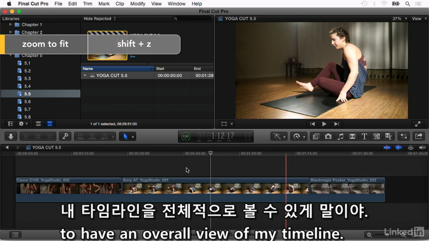Screen dimensions: 429x241
Task: Open the Trim menu
Action: (87, 4)
